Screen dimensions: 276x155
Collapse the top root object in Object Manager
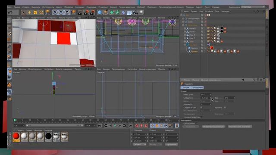pos(182,15)
